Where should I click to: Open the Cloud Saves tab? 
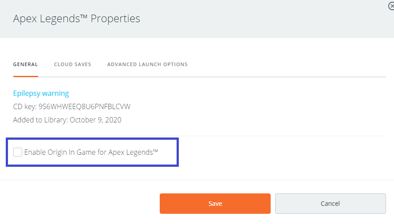click(73, 64)
